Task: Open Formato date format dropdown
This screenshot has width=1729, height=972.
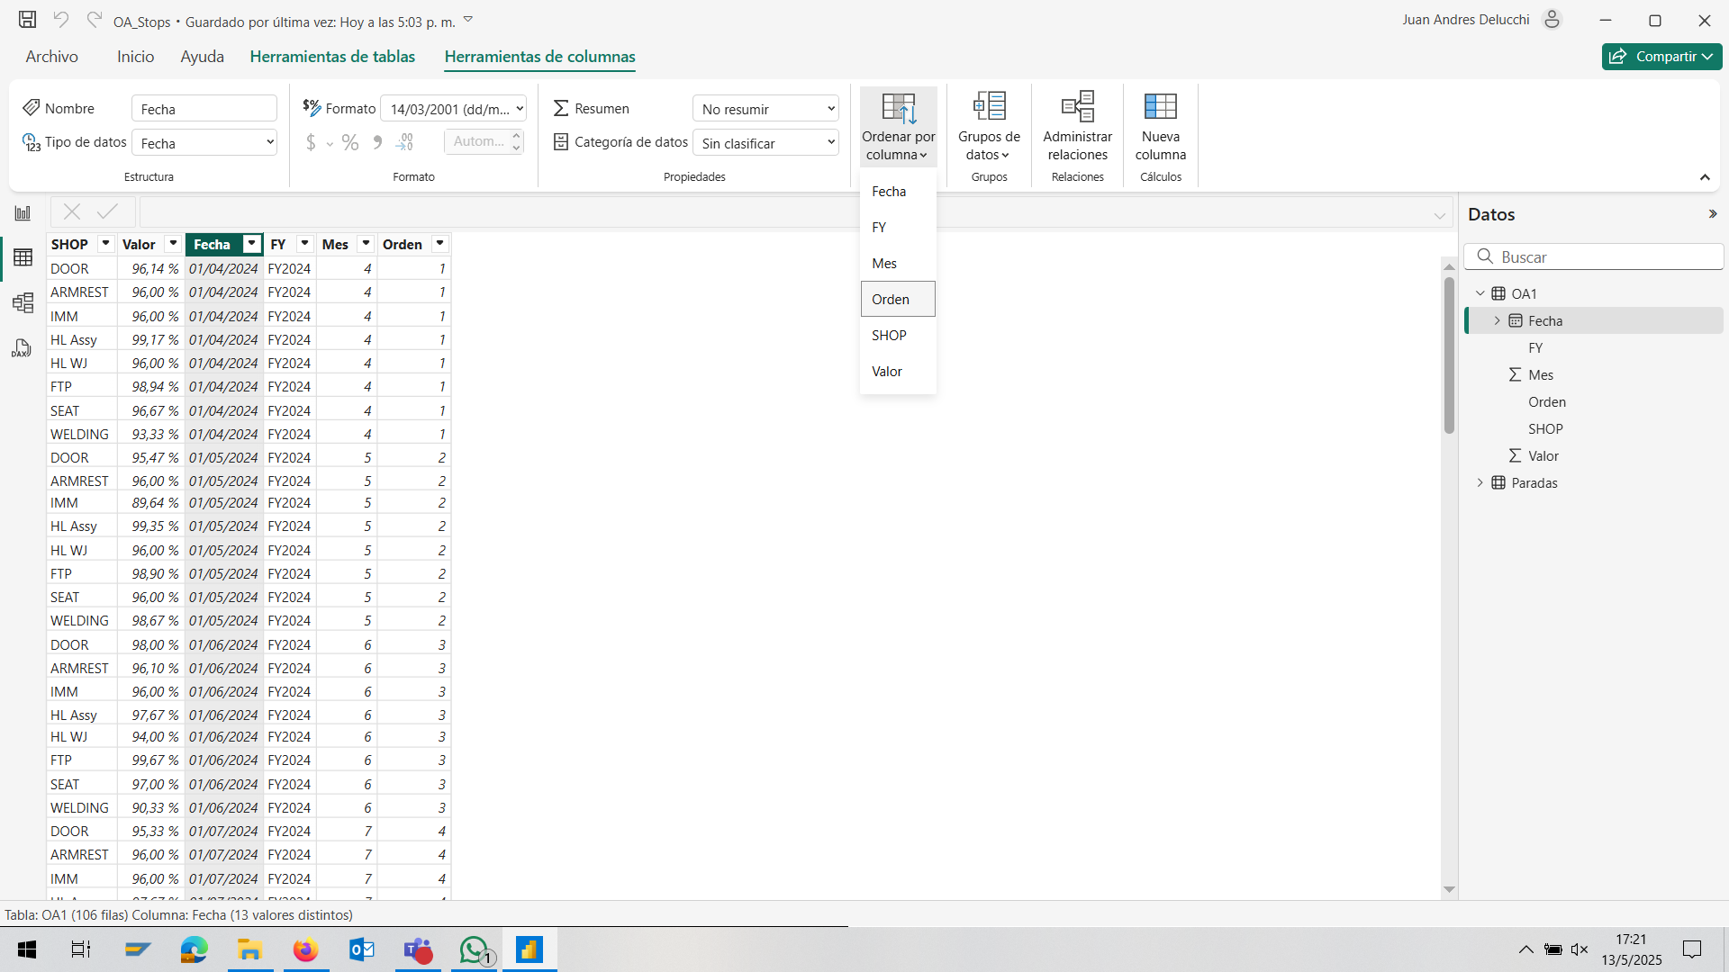Action: click(454, 109)
